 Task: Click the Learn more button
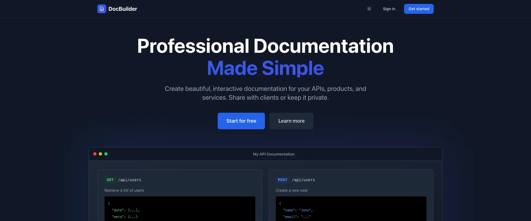(x=291, y=121)
